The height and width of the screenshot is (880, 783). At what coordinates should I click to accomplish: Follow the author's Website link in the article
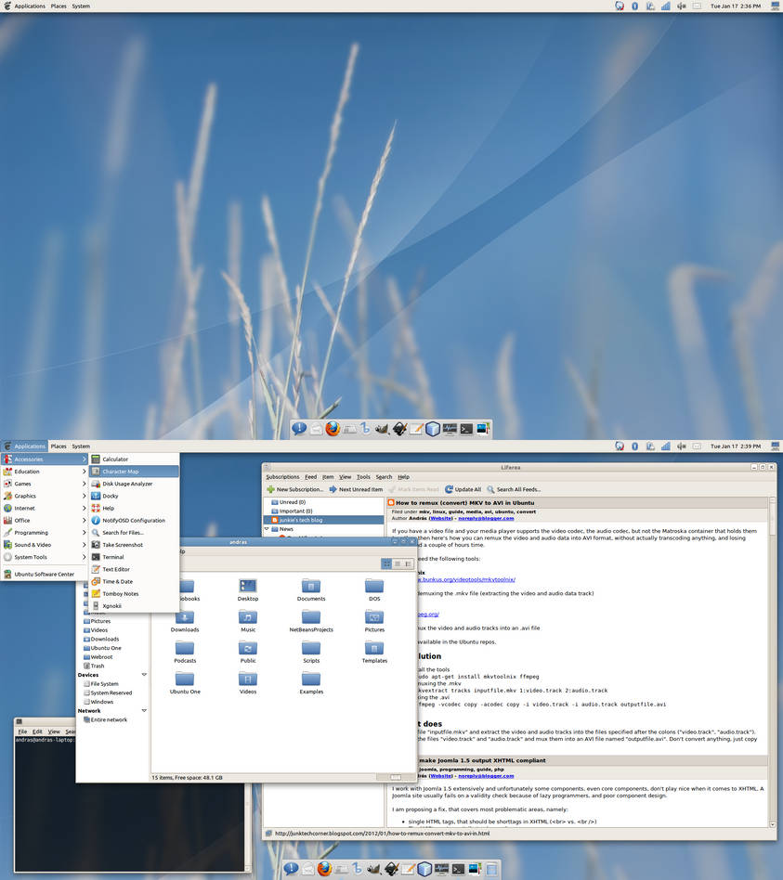[x=440, y=518]
